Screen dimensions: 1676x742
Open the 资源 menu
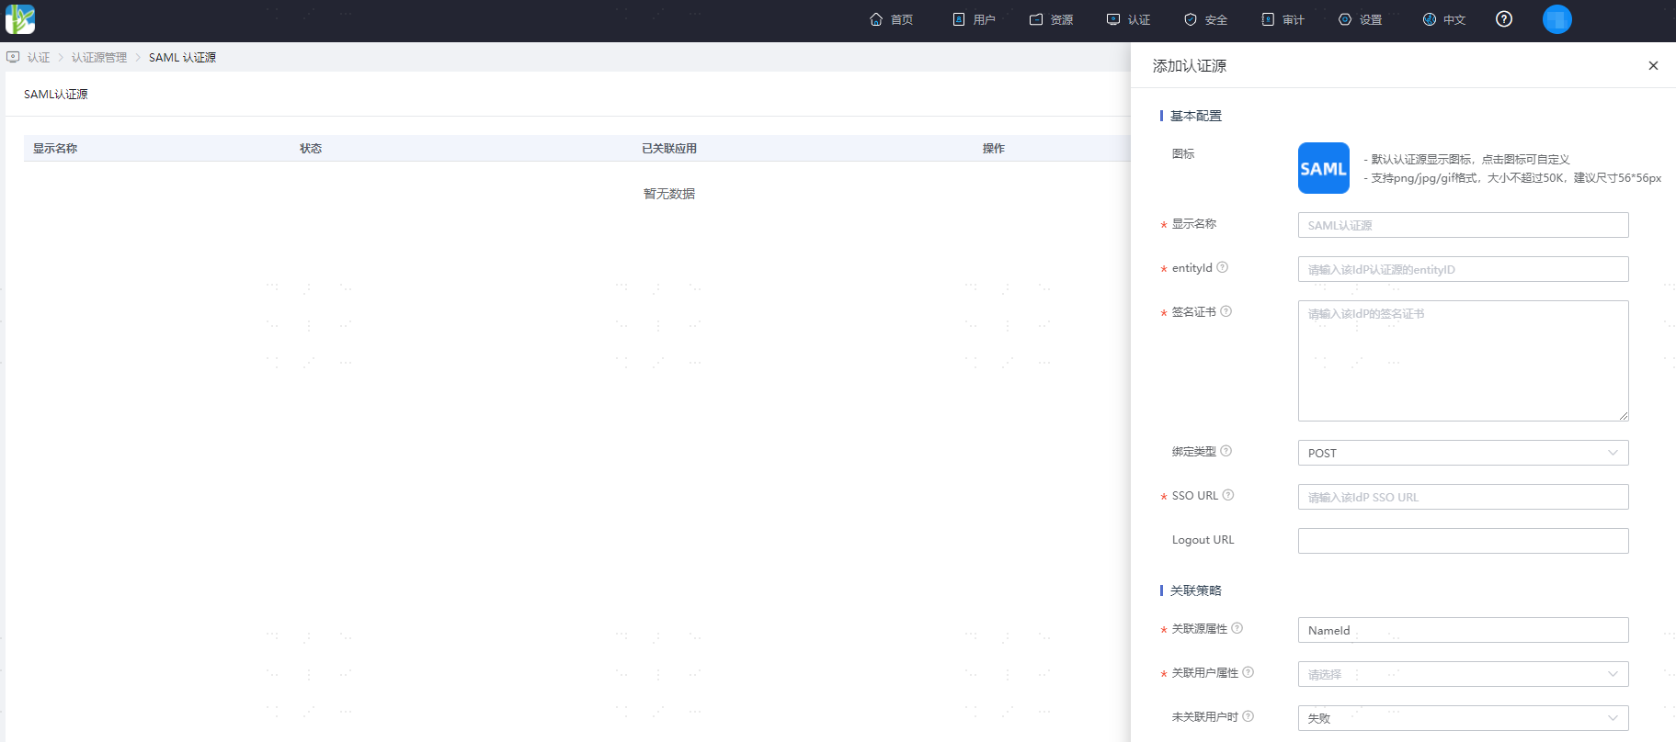1051,19
